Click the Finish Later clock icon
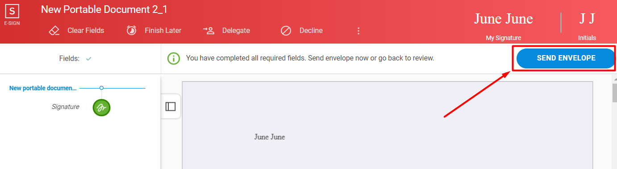Screen dimensions: 617x169 [x=131, y=31]
